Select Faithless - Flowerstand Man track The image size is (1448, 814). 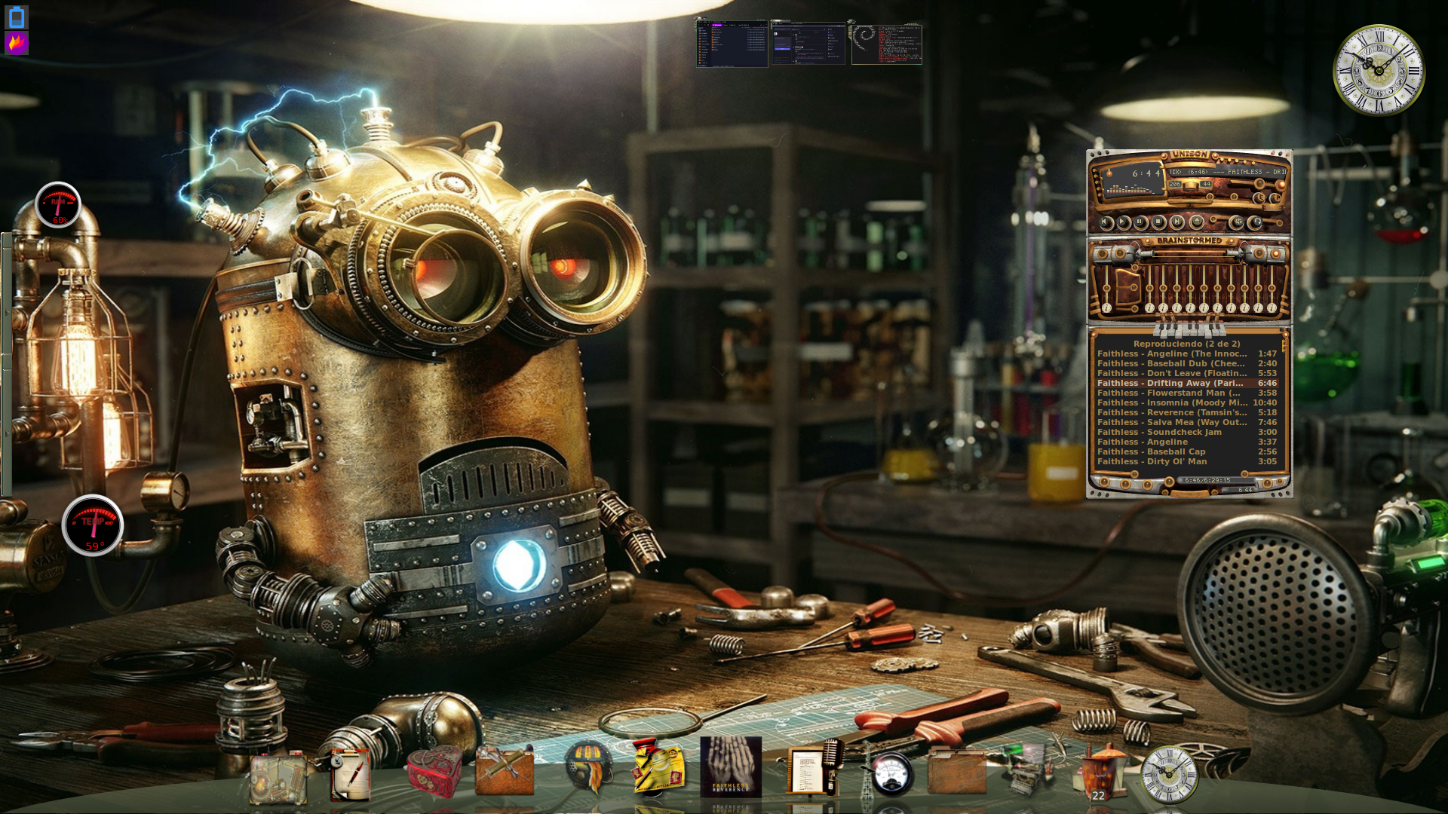point(1186,393)
